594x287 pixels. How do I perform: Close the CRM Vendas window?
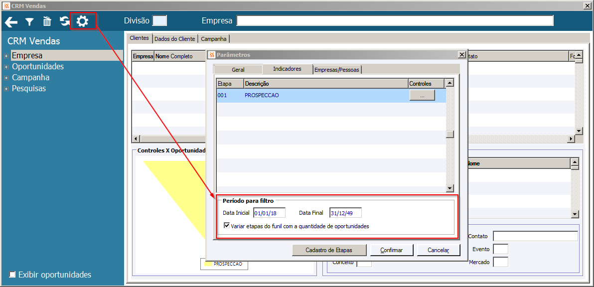click(x=588, y=5)
